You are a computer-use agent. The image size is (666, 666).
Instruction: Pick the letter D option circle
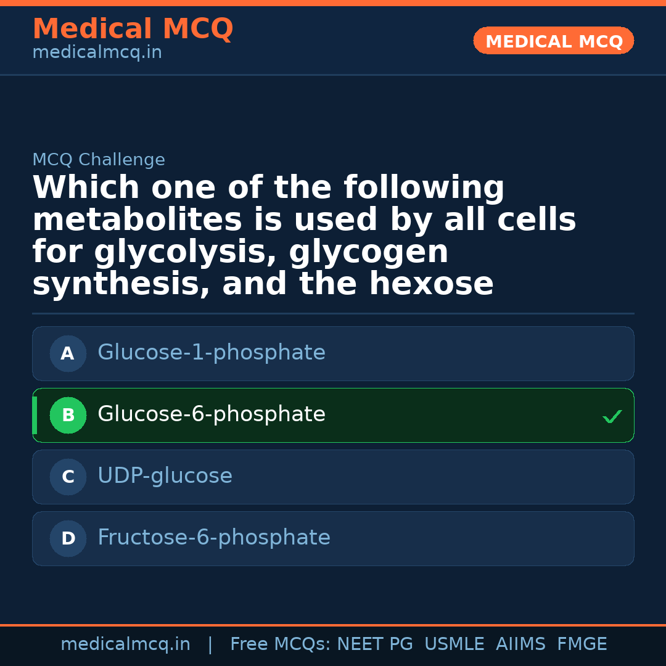(x=68, y=539)
